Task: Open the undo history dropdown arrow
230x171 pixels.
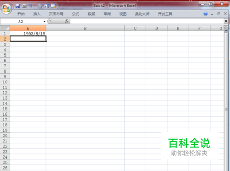Action: 35,6
